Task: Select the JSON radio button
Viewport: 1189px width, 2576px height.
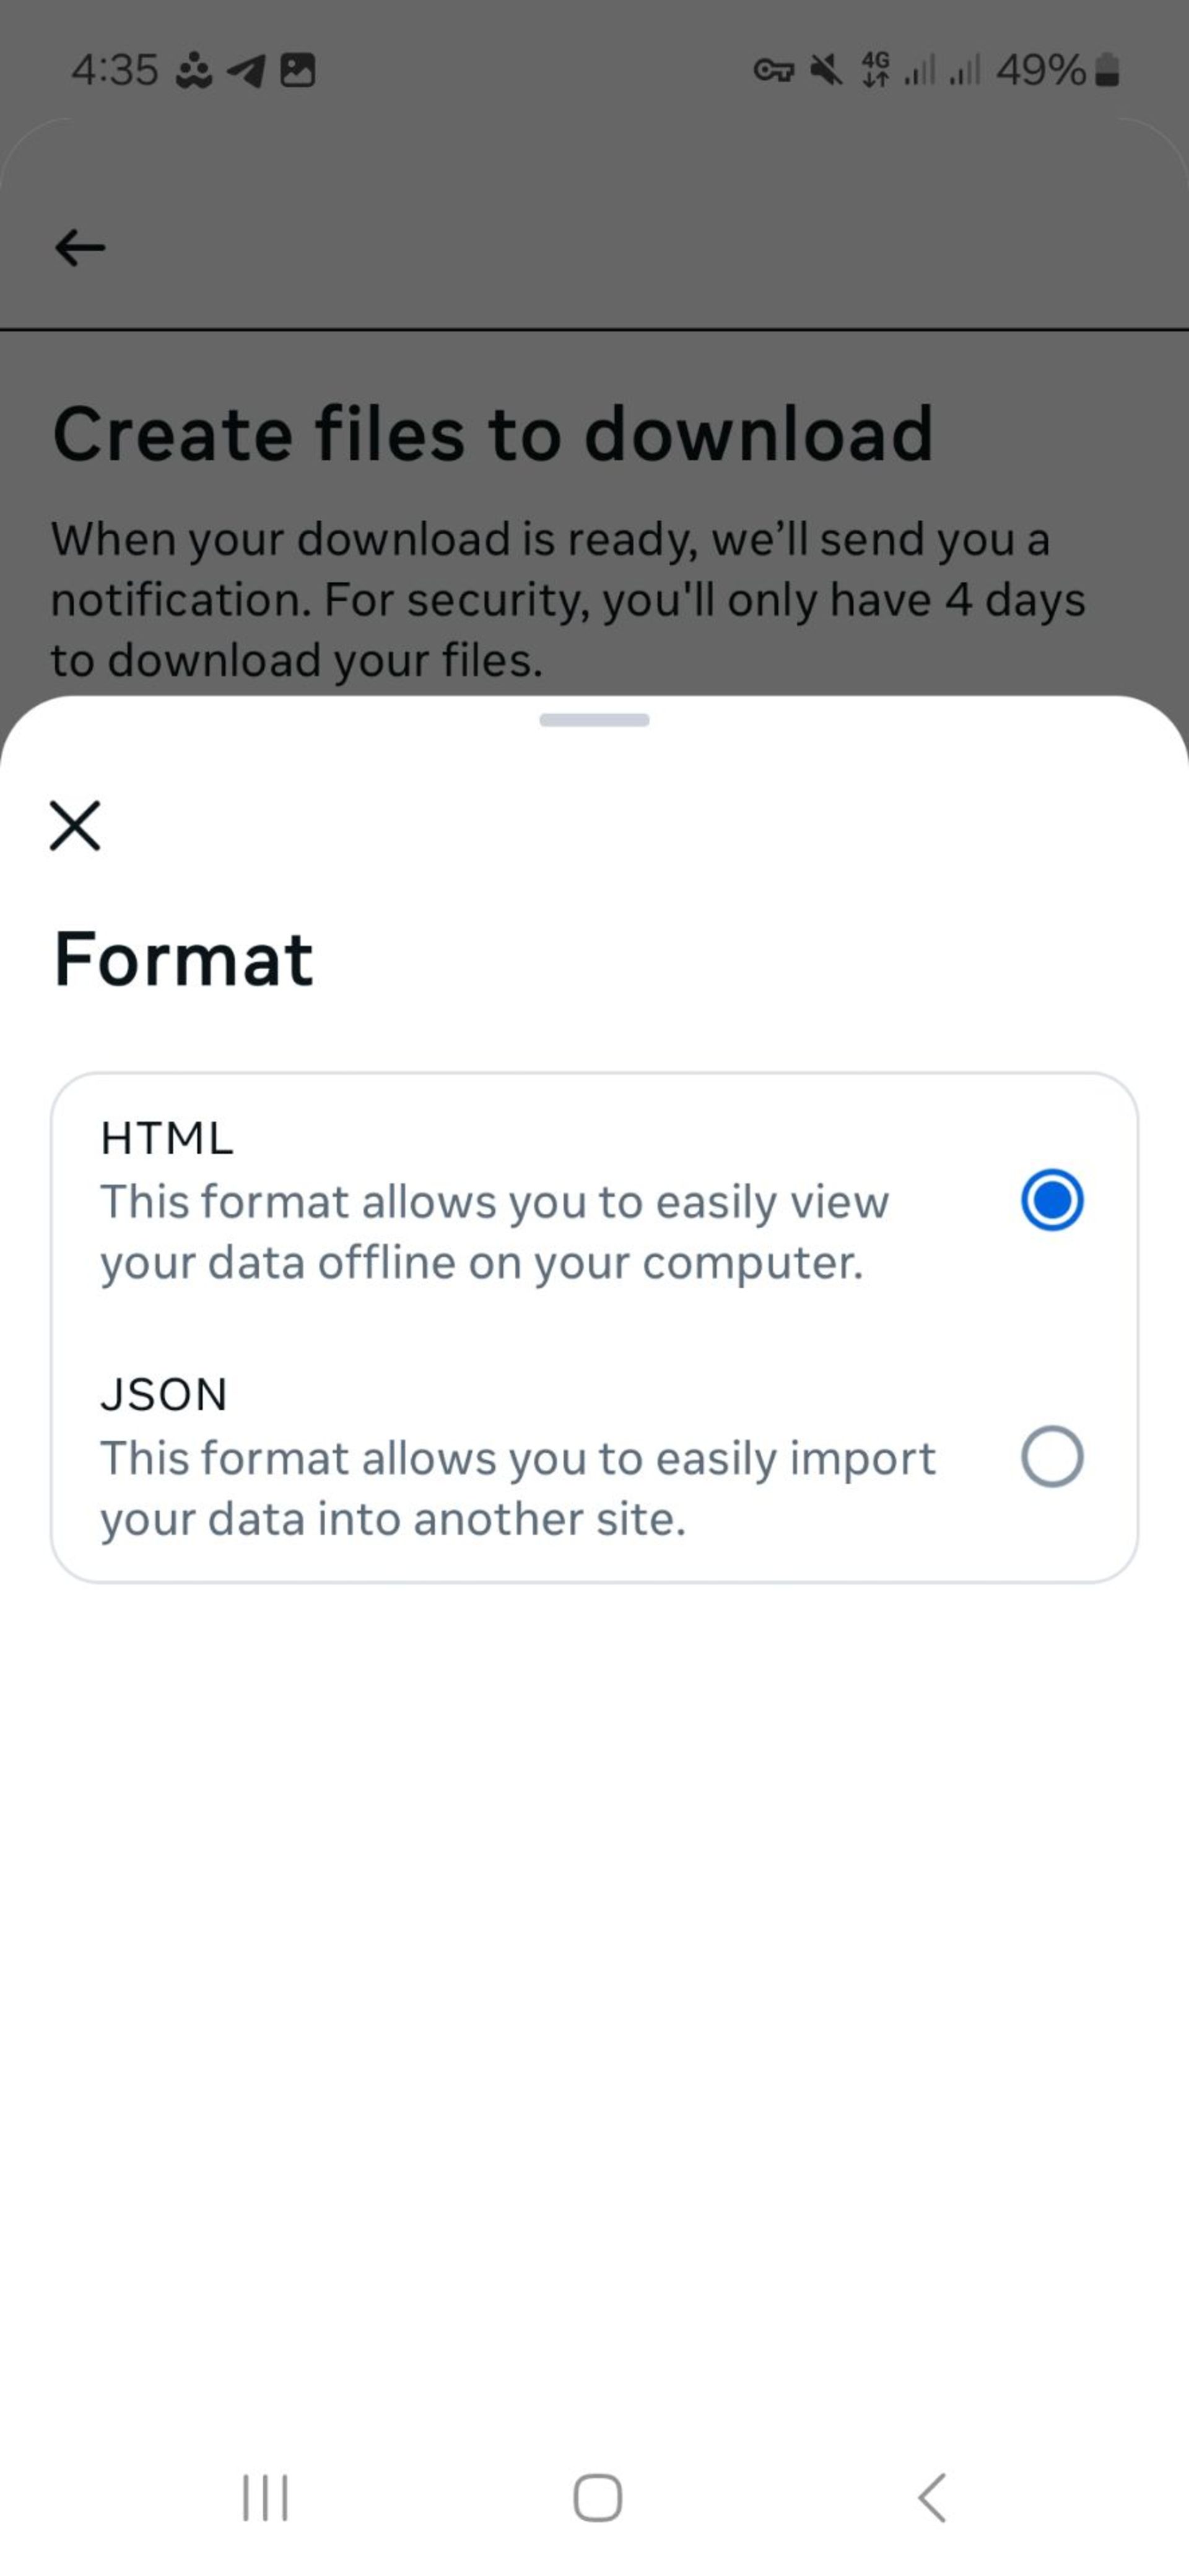Action: click(1052, 1457)
